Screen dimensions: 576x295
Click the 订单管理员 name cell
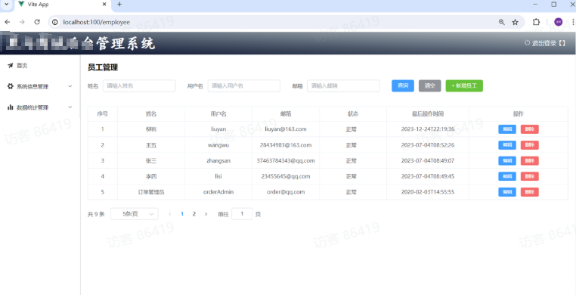point(151,192)
